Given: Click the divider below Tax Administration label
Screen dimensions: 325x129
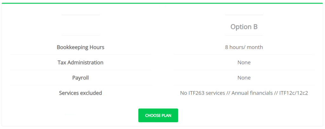Looking at the screenshot, I should (x=80, y=70).
